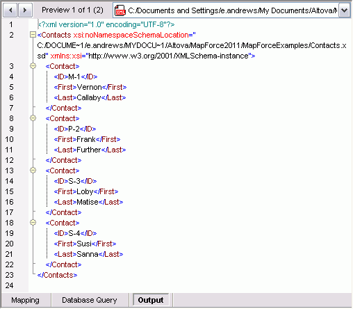Collapse the Contact node for Vernon Callaby

tap(33, 66)
